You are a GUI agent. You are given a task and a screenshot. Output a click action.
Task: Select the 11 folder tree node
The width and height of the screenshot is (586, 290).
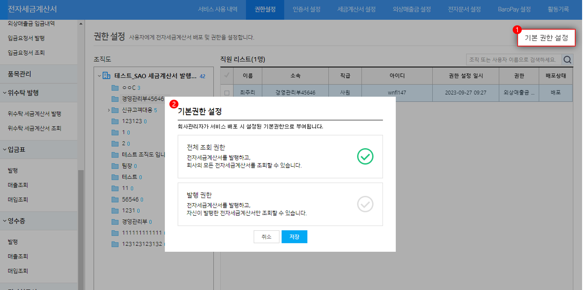[128, 188]
